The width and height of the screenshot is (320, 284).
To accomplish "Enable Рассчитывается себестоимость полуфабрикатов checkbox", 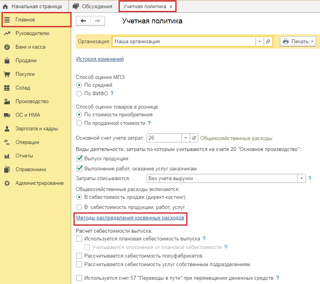I will coord(79,256).
